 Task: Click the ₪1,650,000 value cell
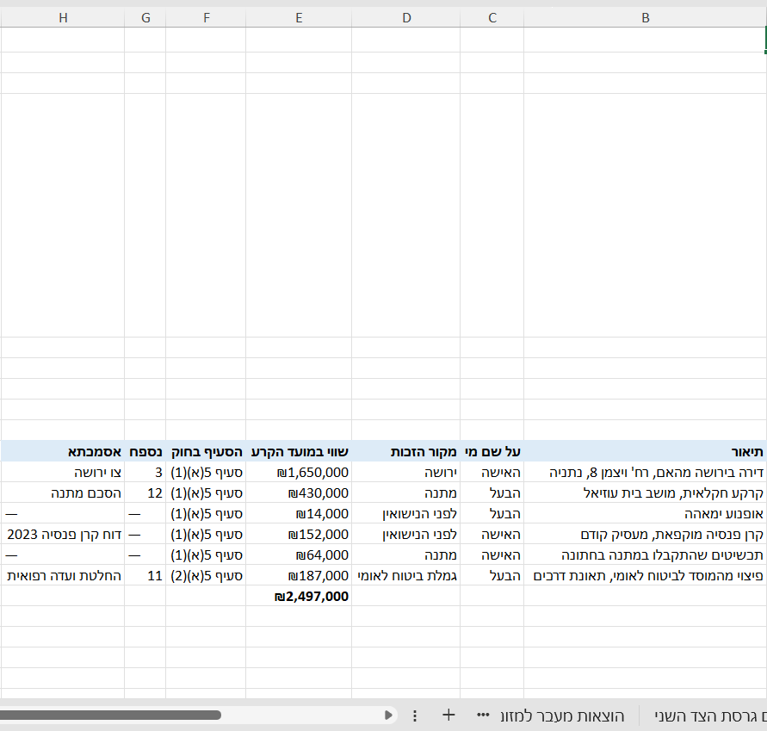(x=299, y=472)
